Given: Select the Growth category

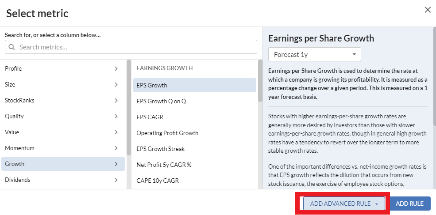Looking at the screenshot, I should tap(63, 164).
